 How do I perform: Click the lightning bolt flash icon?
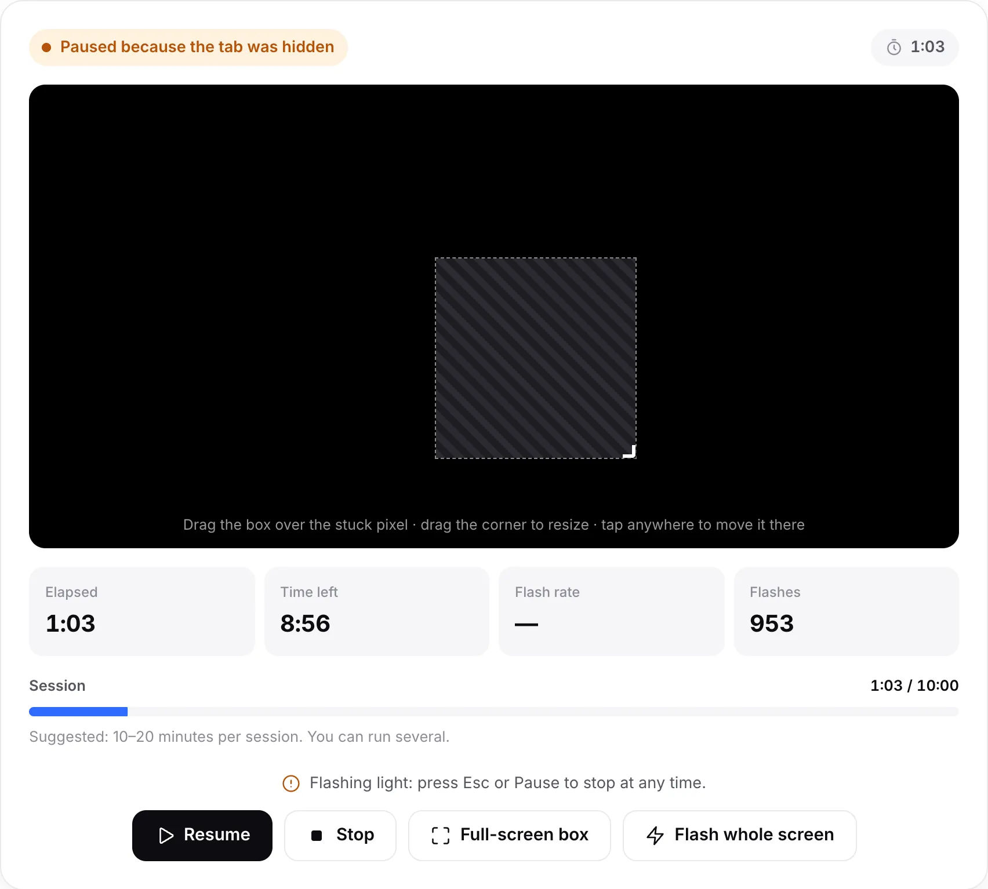pos(655,835)
